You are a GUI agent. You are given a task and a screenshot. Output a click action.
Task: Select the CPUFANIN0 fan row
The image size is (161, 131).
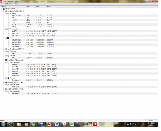pyautogui.click(x=85, y=40)
